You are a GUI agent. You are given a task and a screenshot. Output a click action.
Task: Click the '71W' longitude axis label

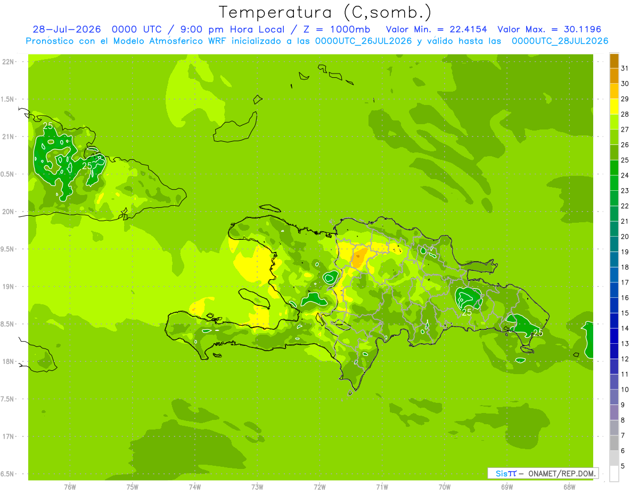pyautogui.click(x=382, y=487)
